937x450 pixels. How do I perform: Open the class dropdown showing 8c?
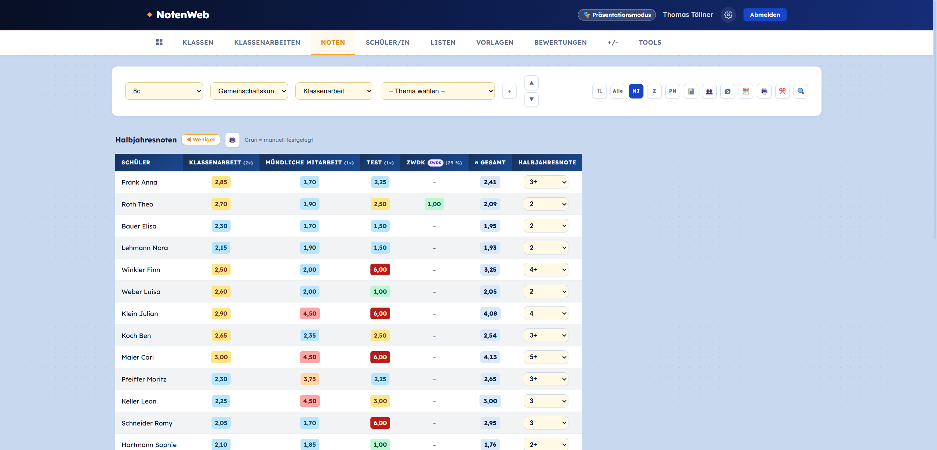tap(164, 91)
